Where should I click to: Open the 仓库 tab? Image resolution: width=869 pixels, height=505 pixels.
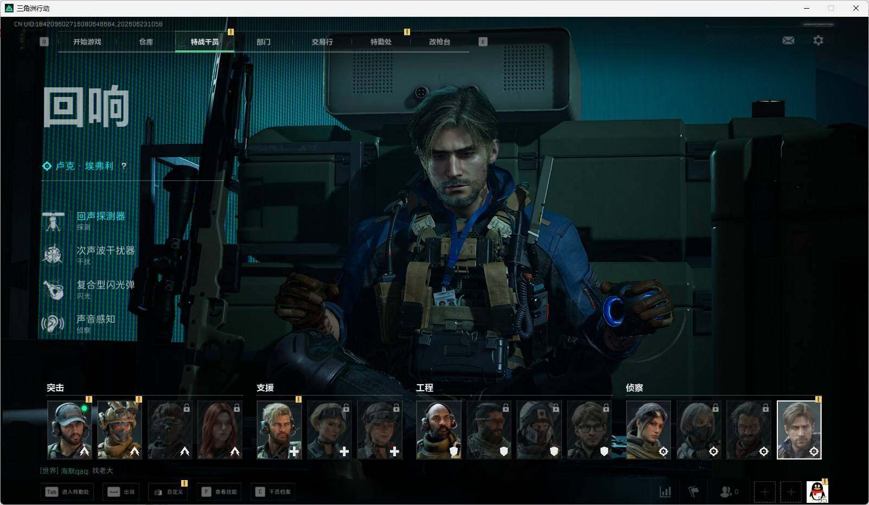tap(146, 42)
